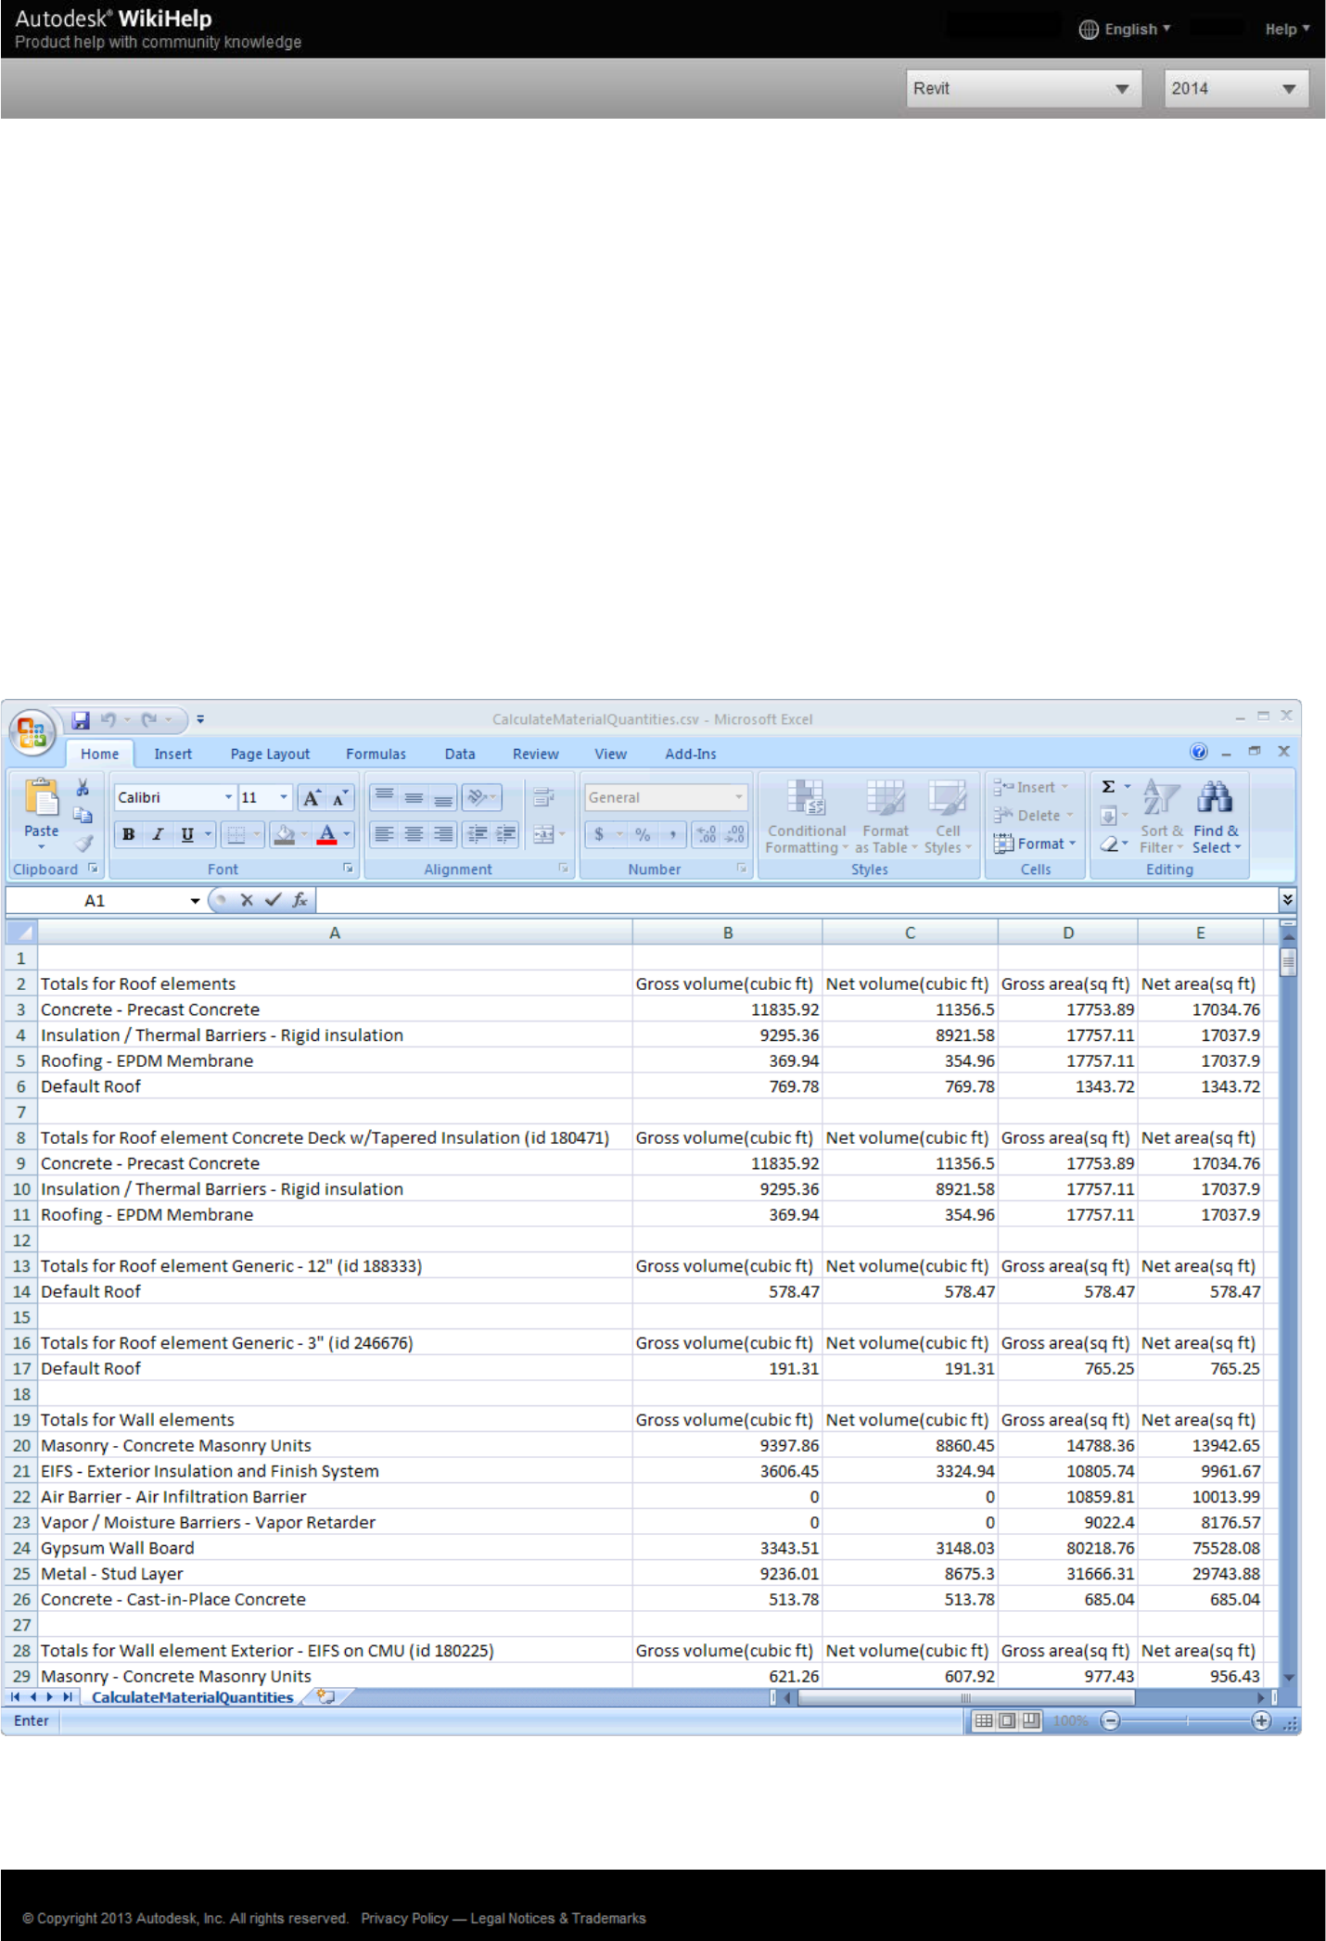Open the Data ribbon tab

tap(460, 755)
